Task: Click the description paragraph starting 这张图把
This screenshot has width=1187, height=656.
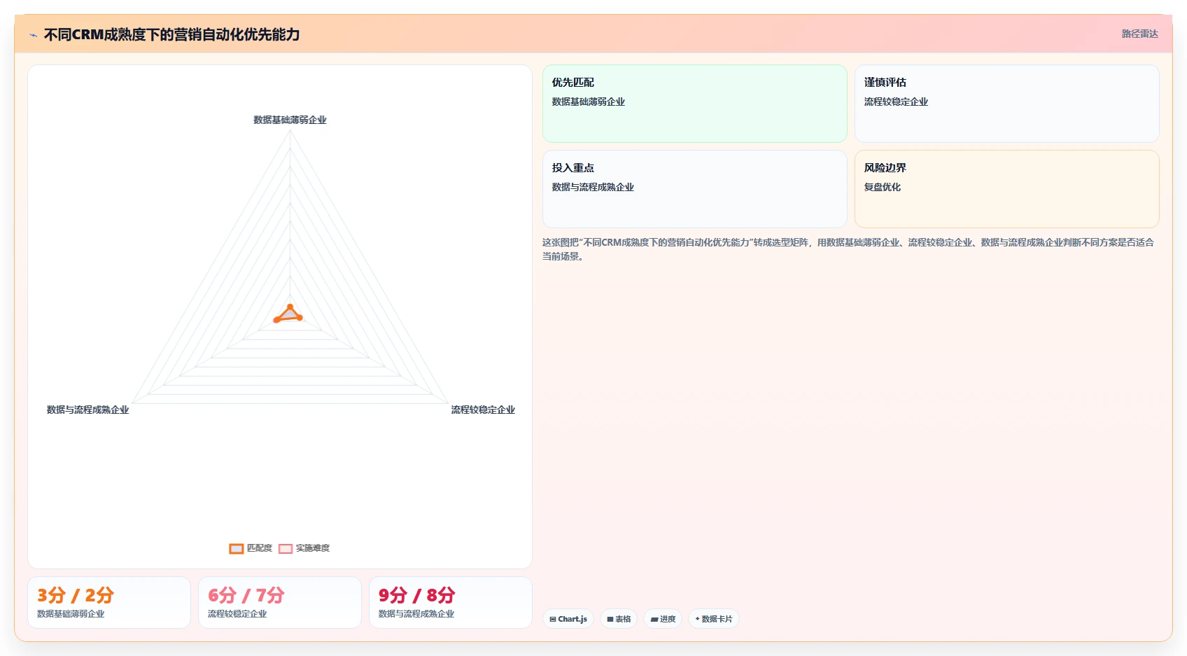Action: 848,249
